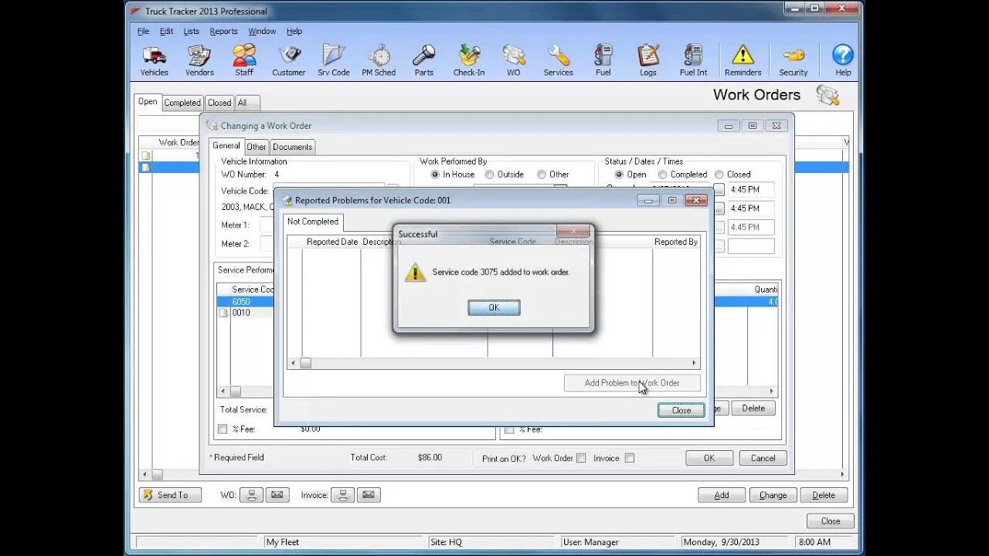Open the WO toolbar icon
Viewport: 989px width, 556px height.
pyautogui.click(x=514, y=60)
